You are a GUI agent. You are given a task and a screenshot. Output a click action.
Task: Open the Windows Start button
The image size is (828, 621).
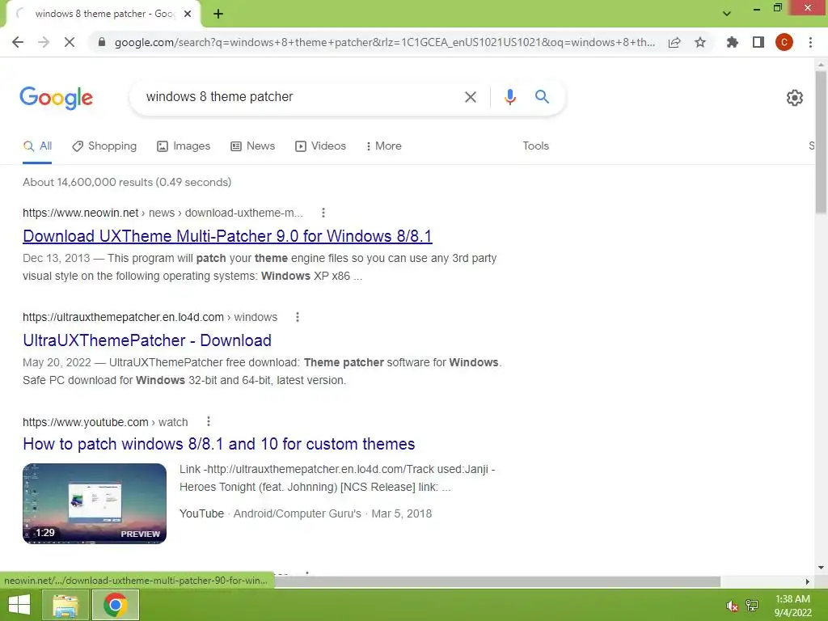tap(19, 605)
